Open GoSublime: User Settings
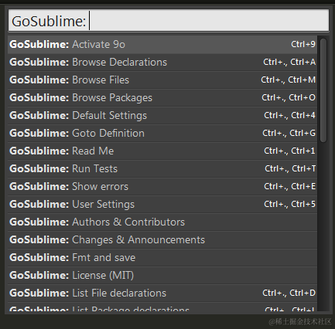The width and height of the screenshot is (335, 329). click(x=162, y=205)
